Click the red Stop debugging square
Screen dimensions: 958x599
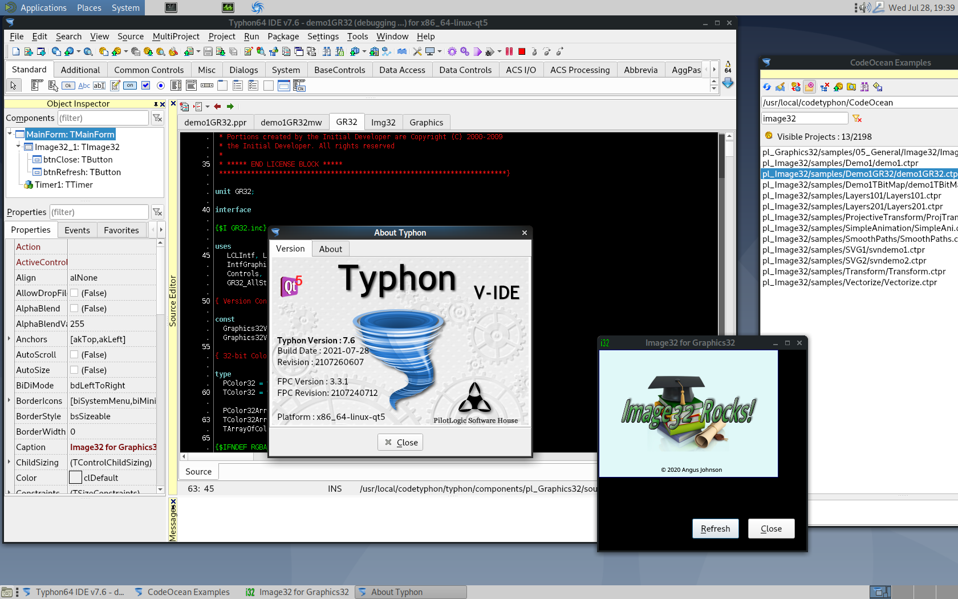(521, 51)
